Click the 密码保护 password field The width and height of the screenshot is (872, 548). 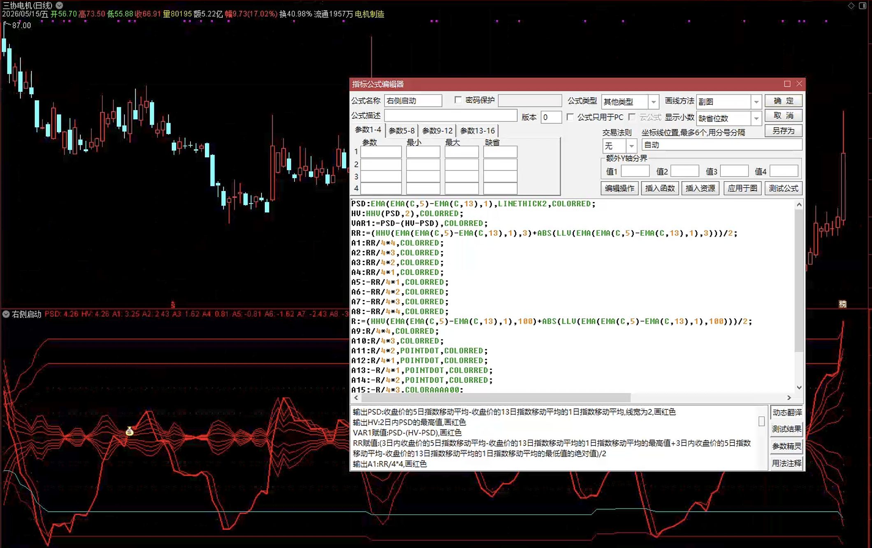(530, 101)
